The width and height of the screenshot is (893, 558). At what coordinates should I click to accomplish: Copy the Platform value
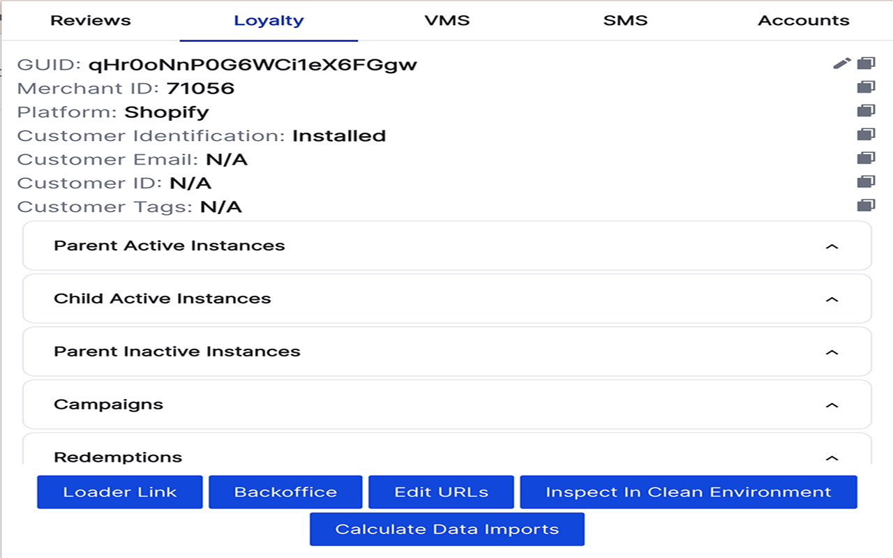[x=866, y=111]
